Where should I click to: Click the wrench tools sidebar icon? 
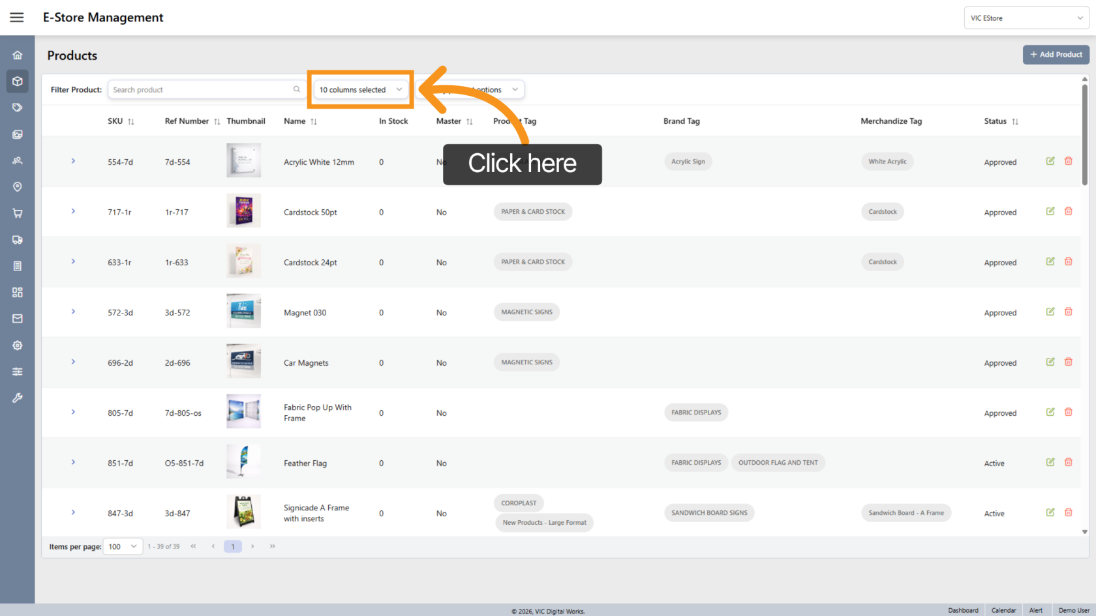(x=18, y=398)
